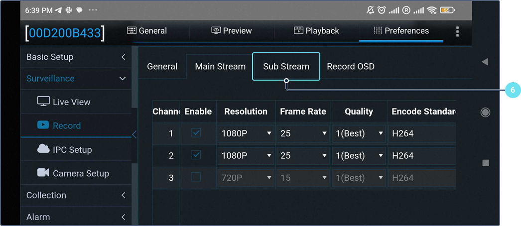521x226 pixels.
Task: Check Enable for channel 3
Action: (196, 177)
